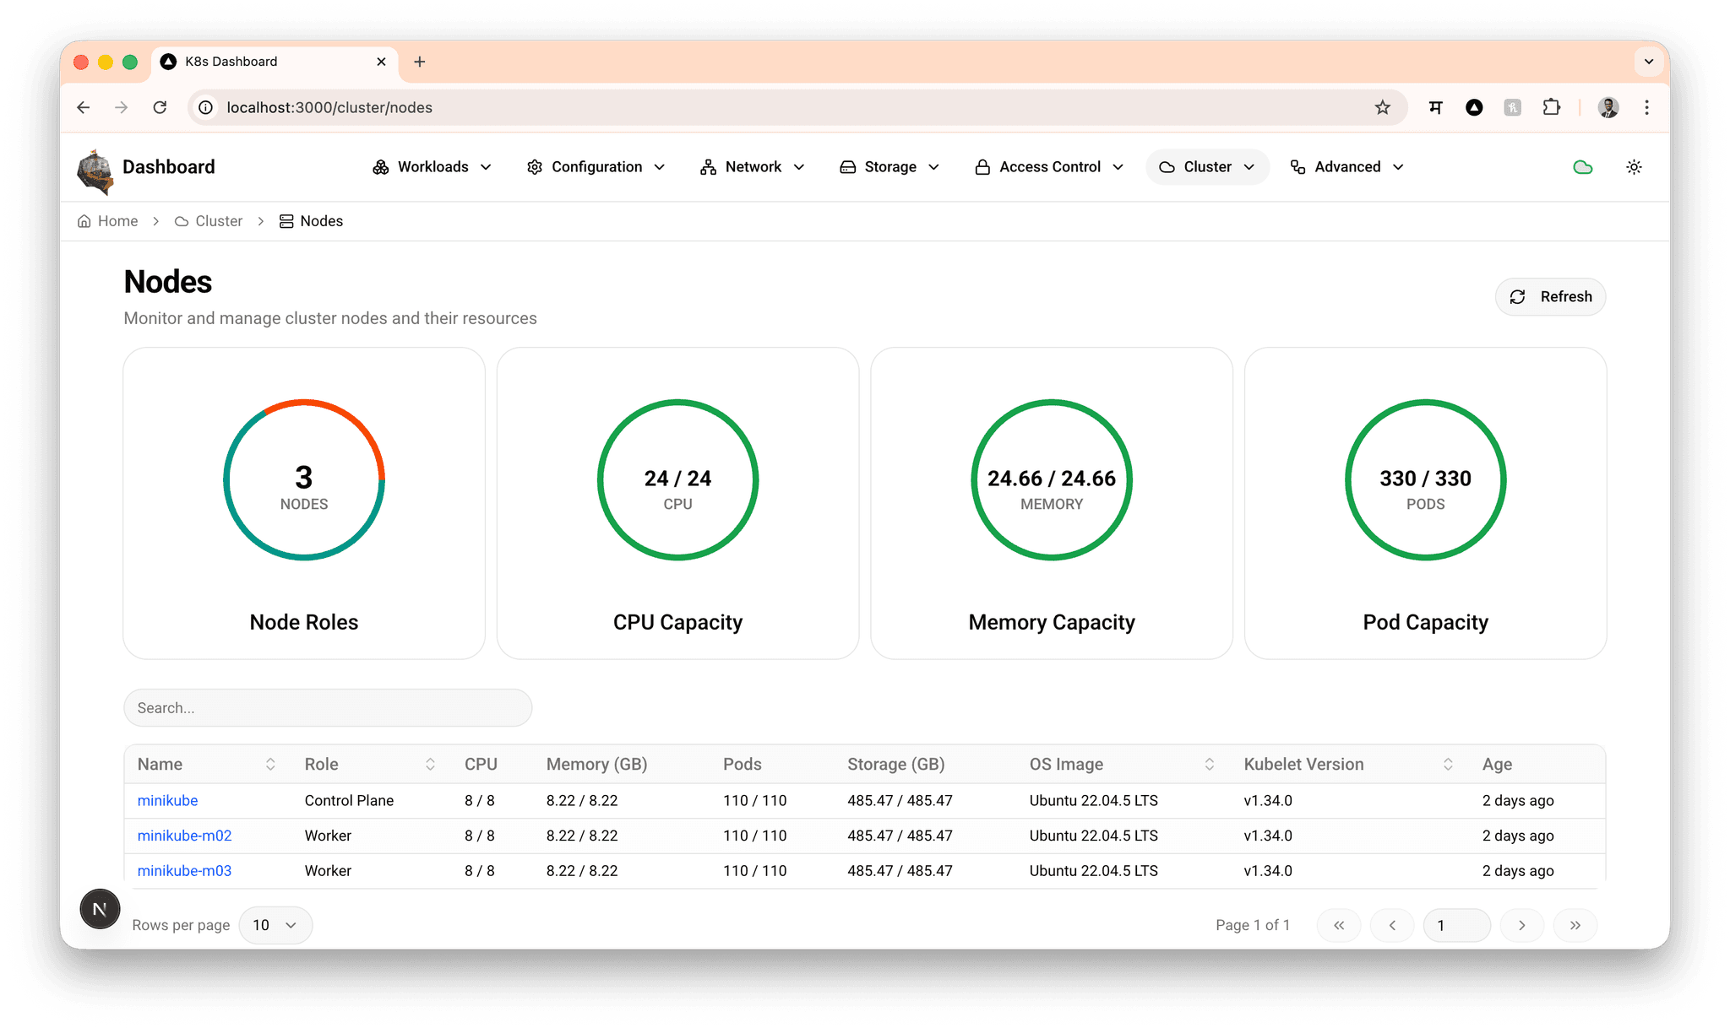1730x1028 pixels.
Task: Click the Workloads hexagon icon in navbar
Action: click(381, 166)
